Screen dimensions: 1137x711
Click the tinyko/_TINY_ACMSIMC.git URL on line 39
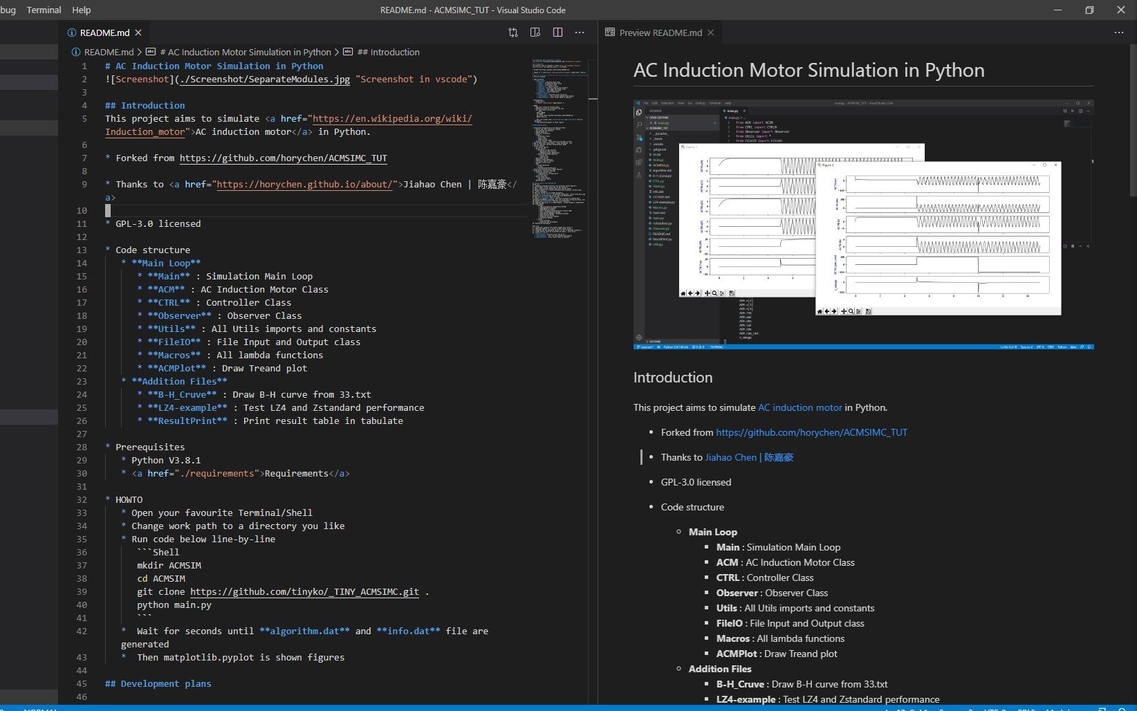click(x=304, y=591)
